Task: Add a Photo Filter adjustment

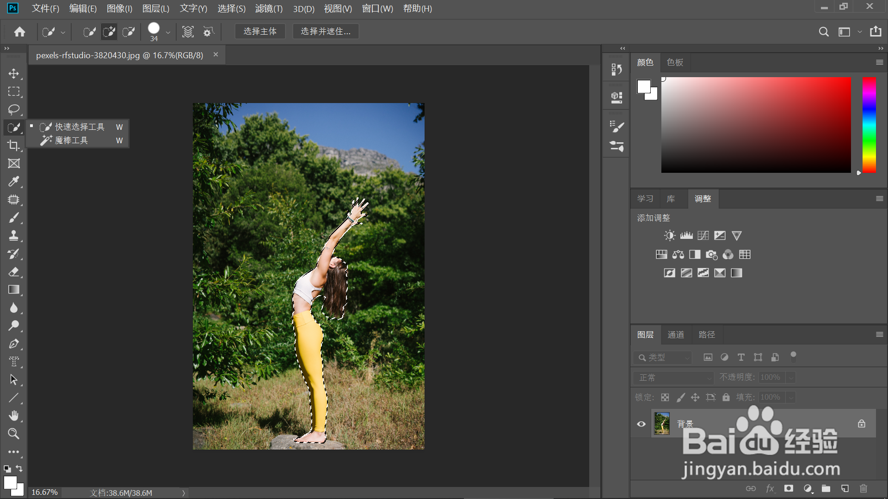Action: (711, 255)
